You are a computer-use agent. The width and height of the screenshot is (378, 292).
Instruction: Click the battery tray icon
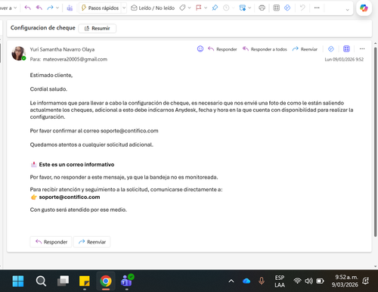point(320,281)
